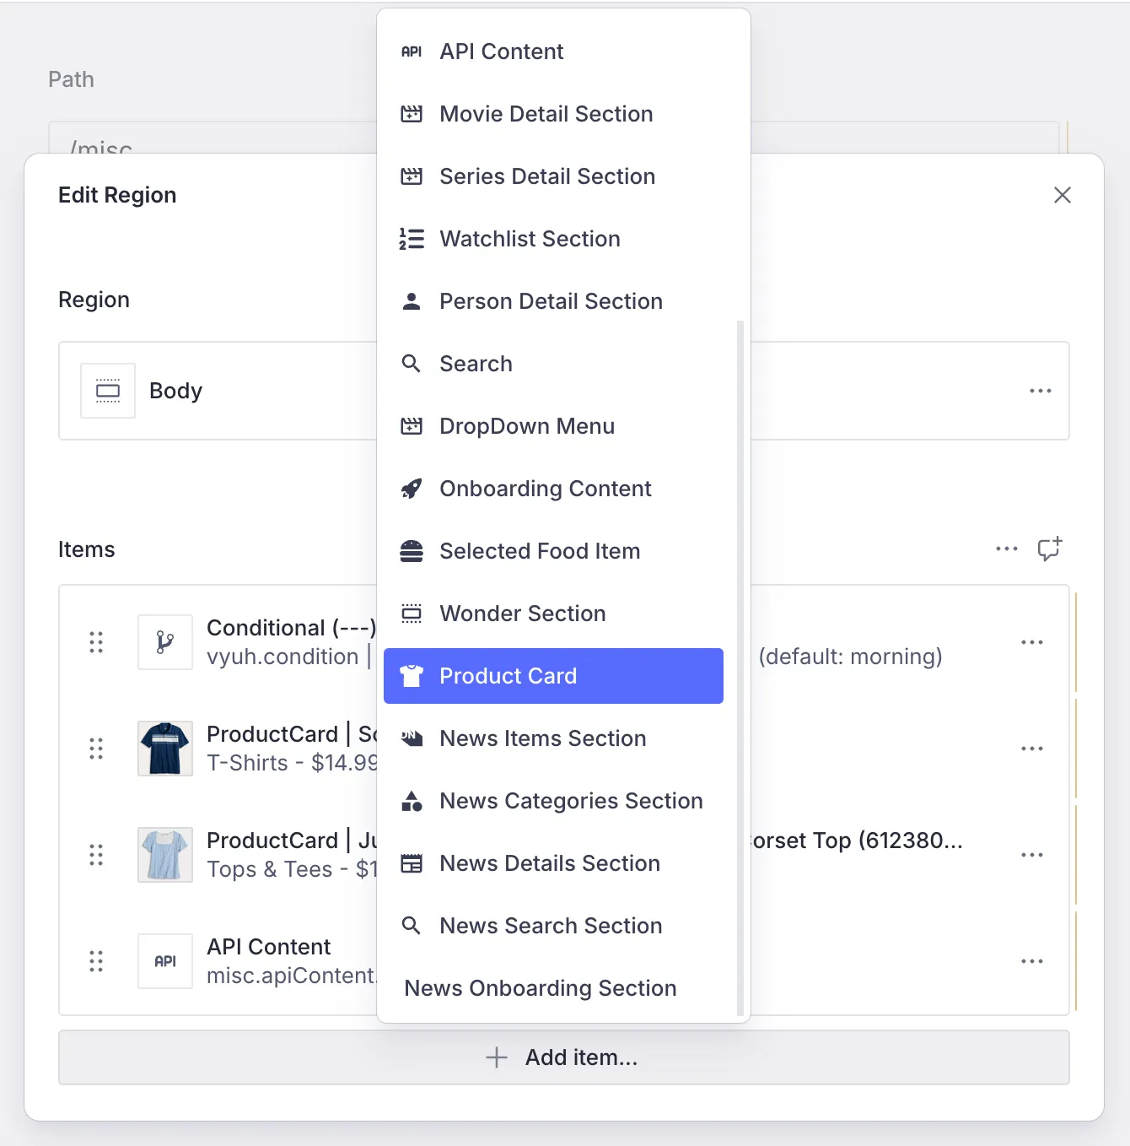Choose News Search Section entry
The height and width of the screenshot is (1146, 1130).
pyautogui.click(x=550, y=926)
